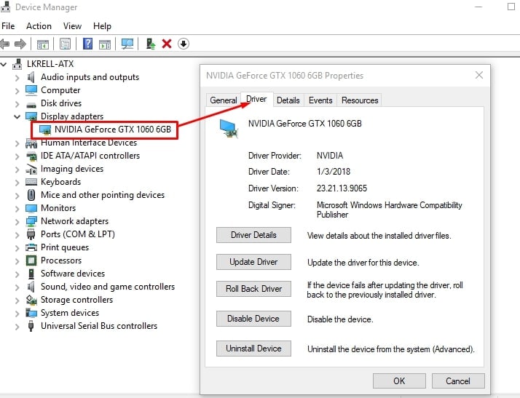This screenshot has height=398, width=520.
Task: Expand the IDE ATA/ATAPI controllers category
Action: [17, 156]
